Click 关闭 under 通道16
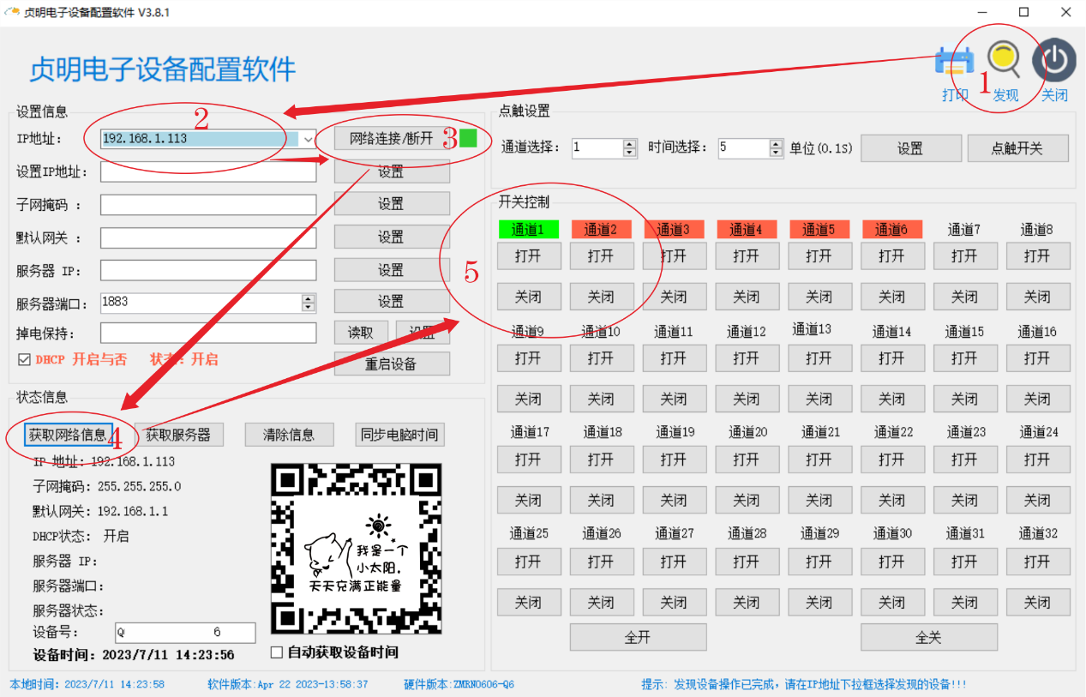 [x=1038, y=399]
